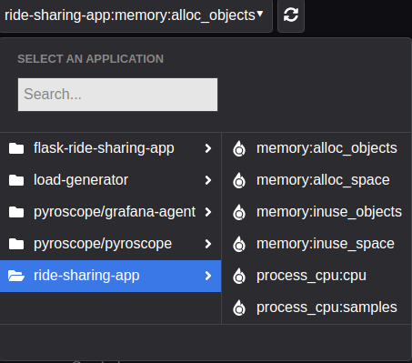This screenshot has height=363, width=412.
Task: Expand load-generator chevron arrow
Action: (x=208, y=180)
